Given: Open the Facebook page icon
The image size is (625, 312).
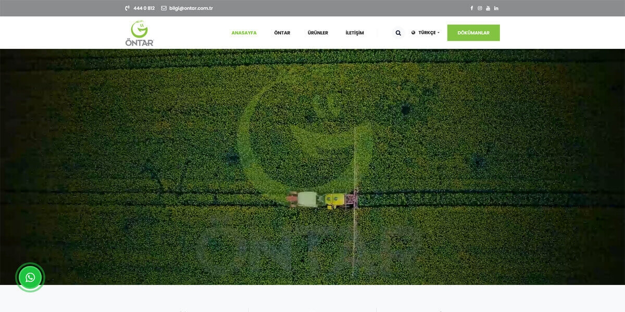Looking at the screenshot, I should point(472,8).
